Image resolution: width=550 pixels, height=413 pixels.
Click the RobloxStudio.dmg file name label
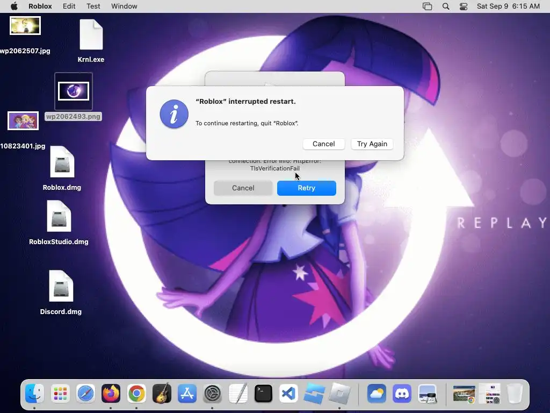coord(59,241)
